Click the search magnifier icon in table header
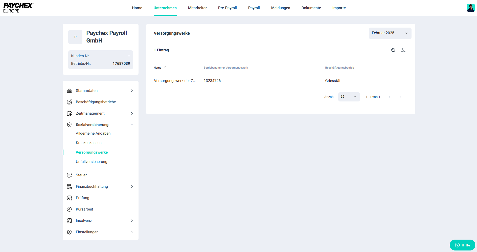 (x=393, y=50)
